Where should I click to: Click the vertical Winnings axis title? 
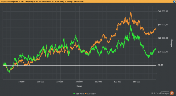pos(171,43)
